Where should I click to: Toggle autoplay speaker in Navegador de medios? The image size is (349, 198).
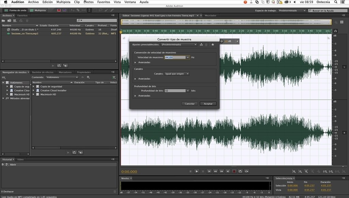(x=80, y=152)
